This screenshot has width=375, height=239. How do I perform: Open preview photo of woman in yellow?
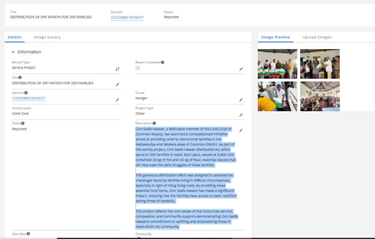point(278,96)
